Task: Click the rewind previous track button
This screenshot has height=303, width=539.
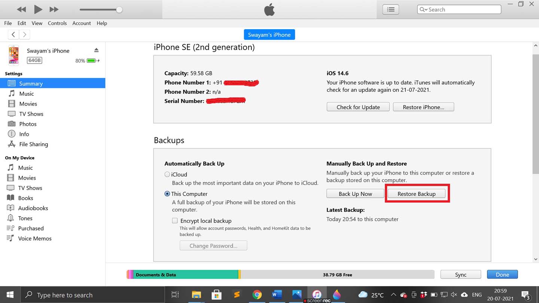Action: (x=22, y=9)
